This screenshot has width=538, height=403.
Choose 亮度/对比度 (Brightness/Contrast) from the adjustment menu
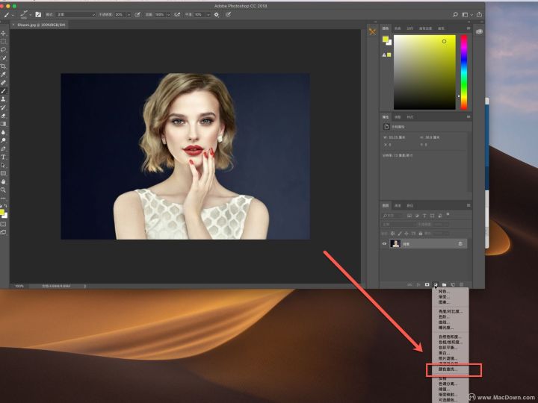[x=450, y=311]
